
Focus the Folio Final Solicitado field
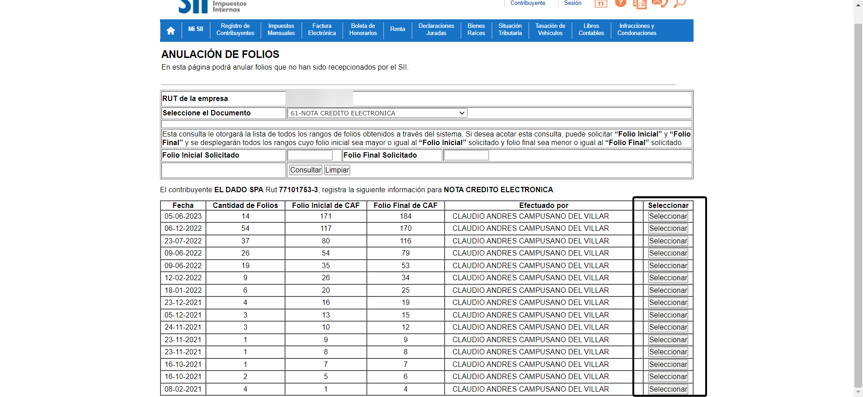pyautogui.click(x=466, y=155)
